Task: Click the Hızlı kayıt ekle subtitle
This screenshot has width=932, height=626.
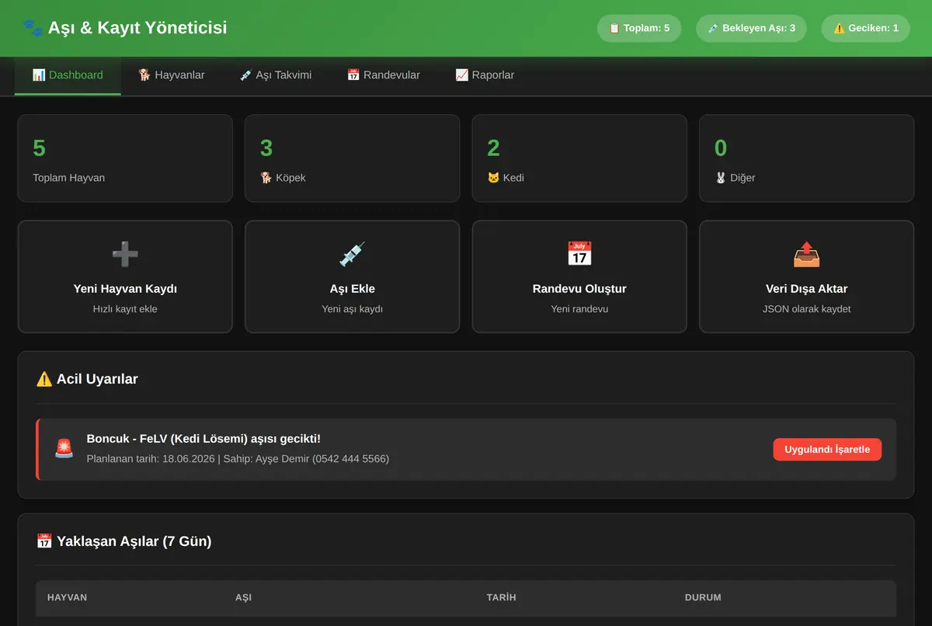Action: pyautogui.click(x=125, y=309)
